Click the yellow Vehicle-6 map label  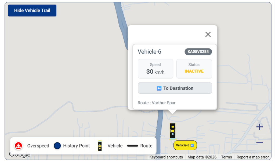185,145
